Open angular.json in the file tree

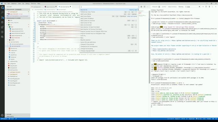pos(14,66)
